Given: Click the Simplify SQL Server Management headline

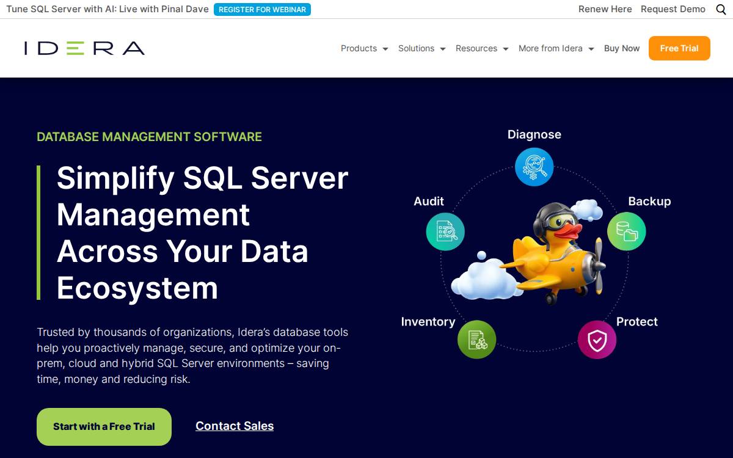Looking at the screenshot, I should point(202,233).
